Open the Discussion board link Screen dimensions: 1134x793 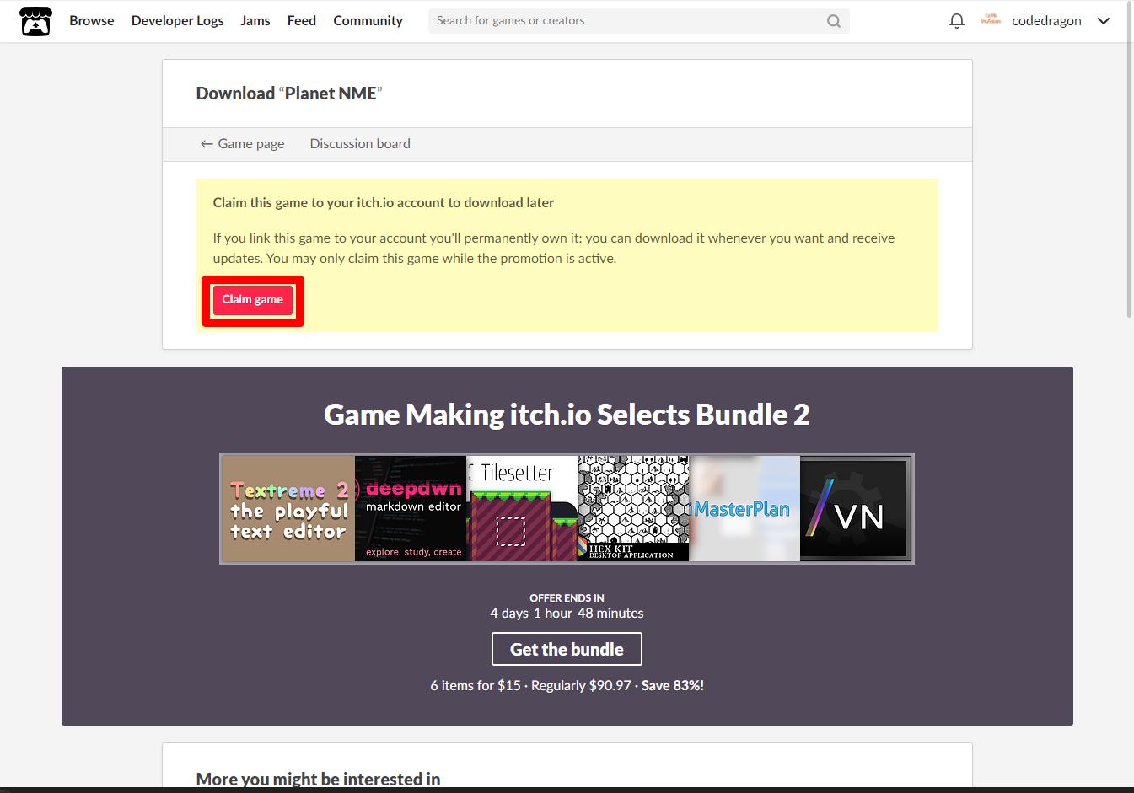pos(360,144)
